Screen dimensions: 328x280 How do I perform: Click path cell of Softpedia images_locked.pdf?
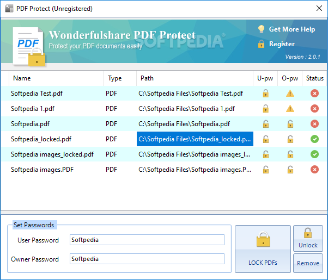(x=195, y=154)
